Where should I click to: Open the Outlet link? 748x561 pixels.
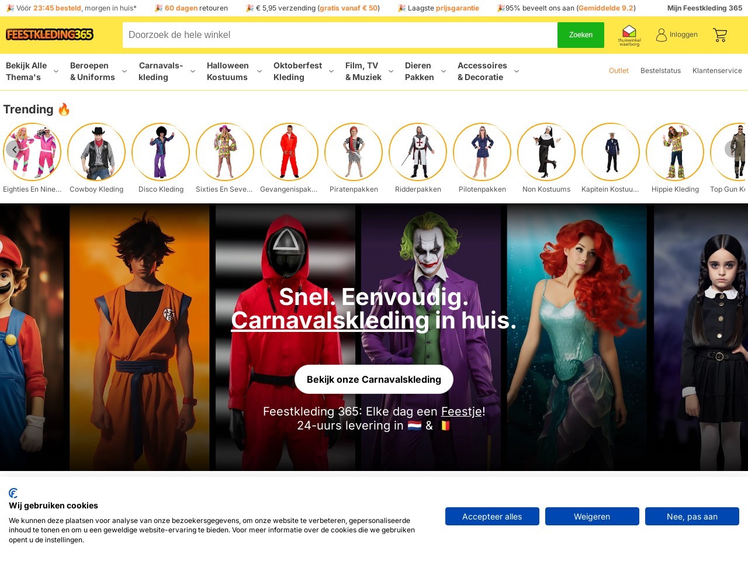click(618, 71)
